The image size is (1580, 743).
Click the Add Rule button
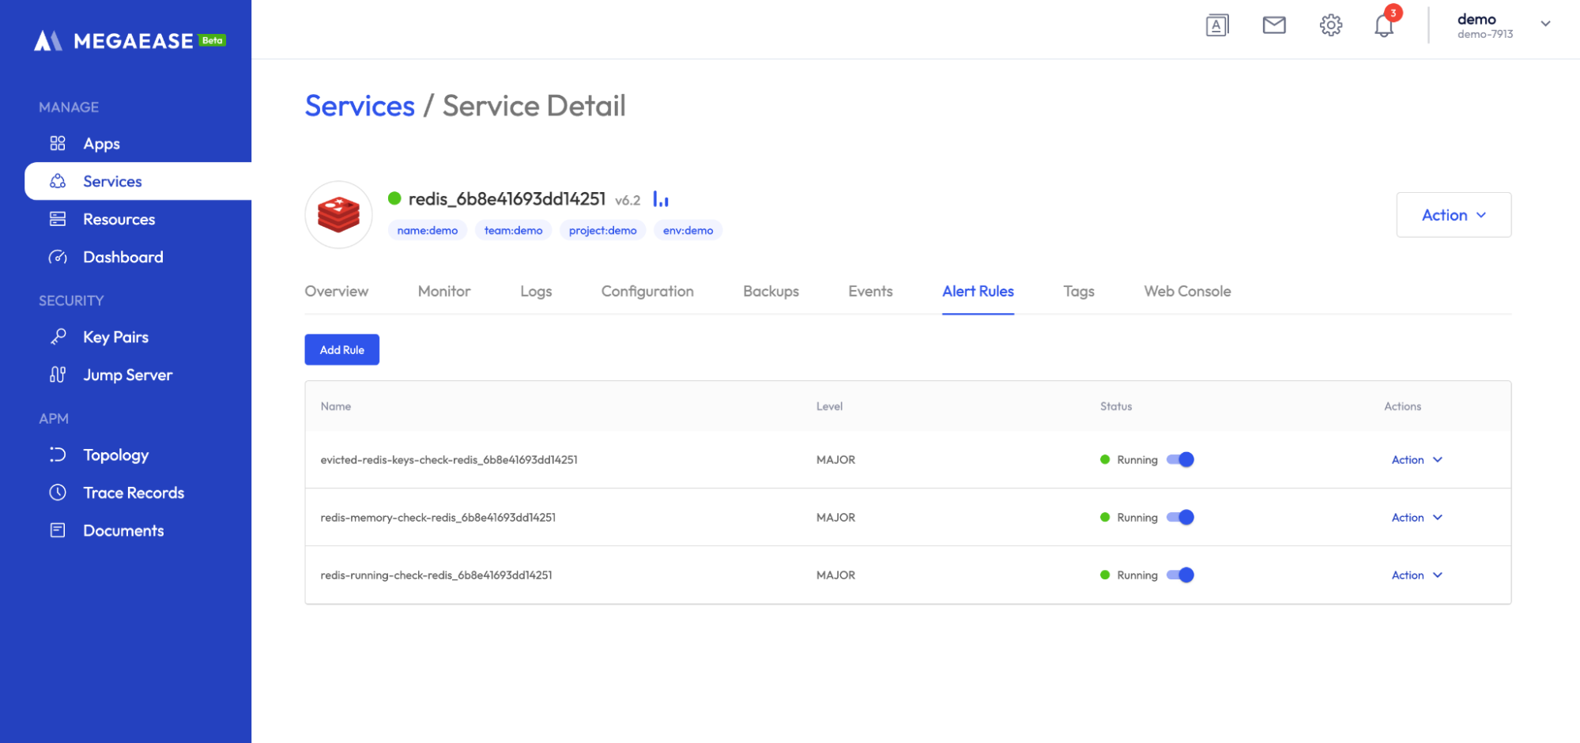[x=342, y=349]
